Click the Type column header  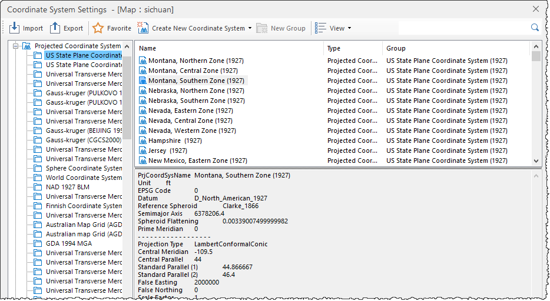[352, 48]
